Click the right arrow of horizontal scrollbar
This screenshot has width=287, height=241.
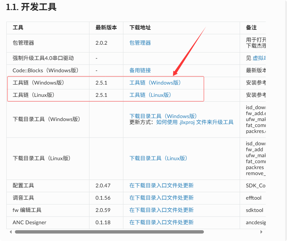click(x=261, y=232)
